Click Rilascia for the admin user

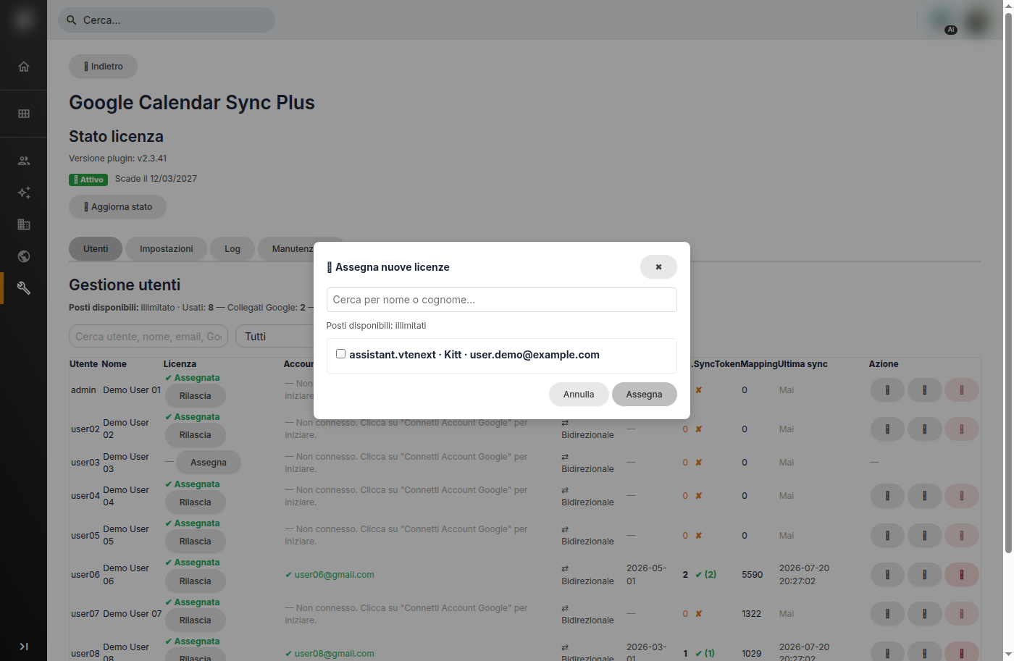[x=196, y=396]
